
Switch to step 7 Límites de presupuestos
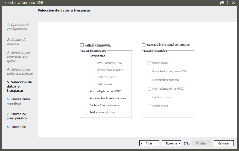17,116
